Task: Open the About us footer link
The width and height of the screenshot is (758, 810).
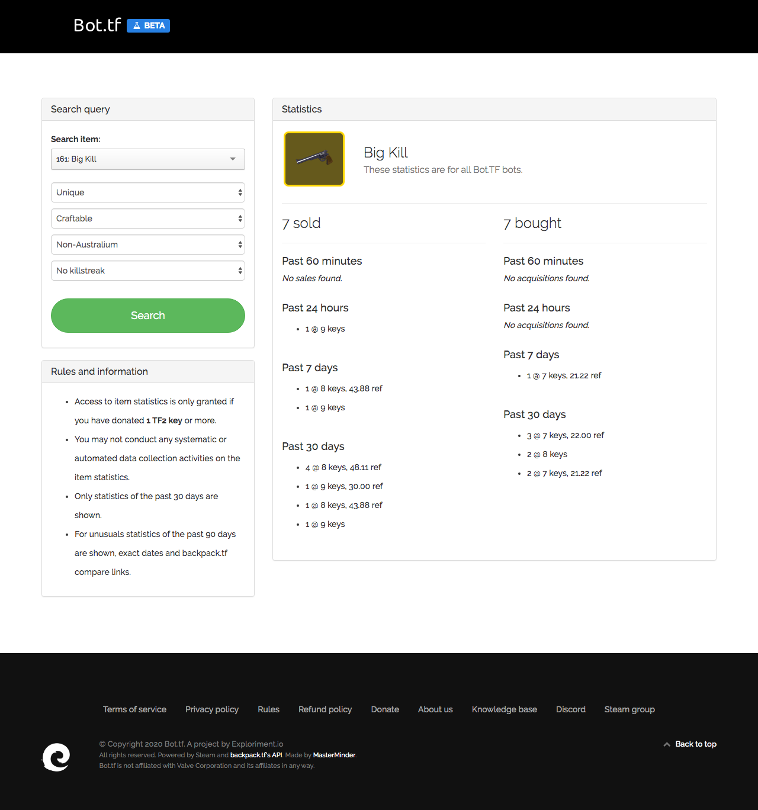Action: click(435, 709)
